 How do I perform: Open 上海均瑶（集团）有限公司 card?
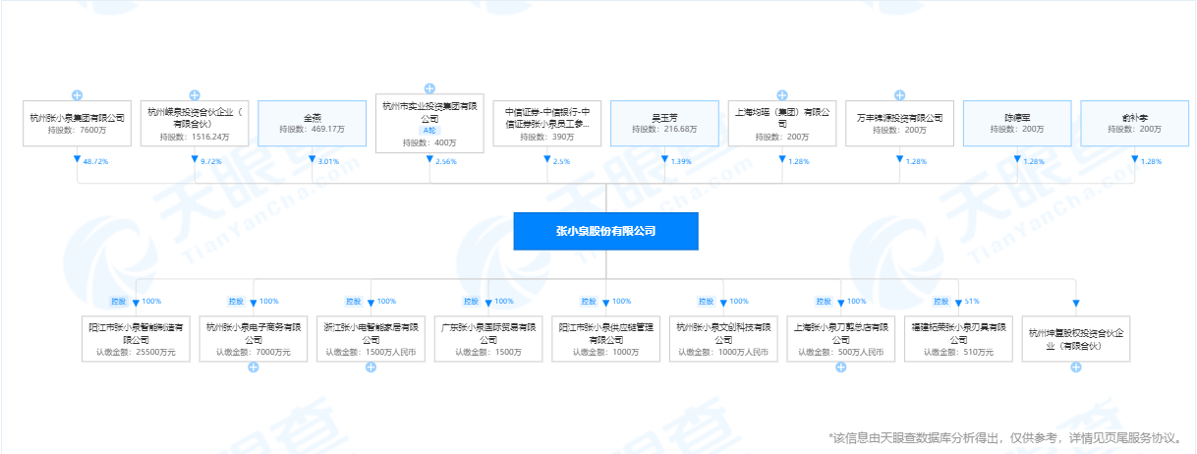tap(781, 123)
